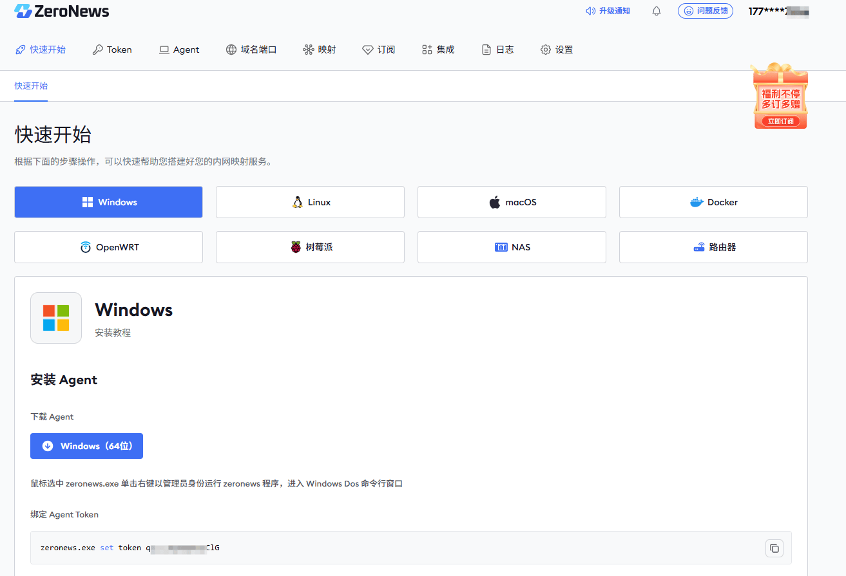Click the ZeroNews logo
Screen dimensions: 846x576
tap(62, 11)
